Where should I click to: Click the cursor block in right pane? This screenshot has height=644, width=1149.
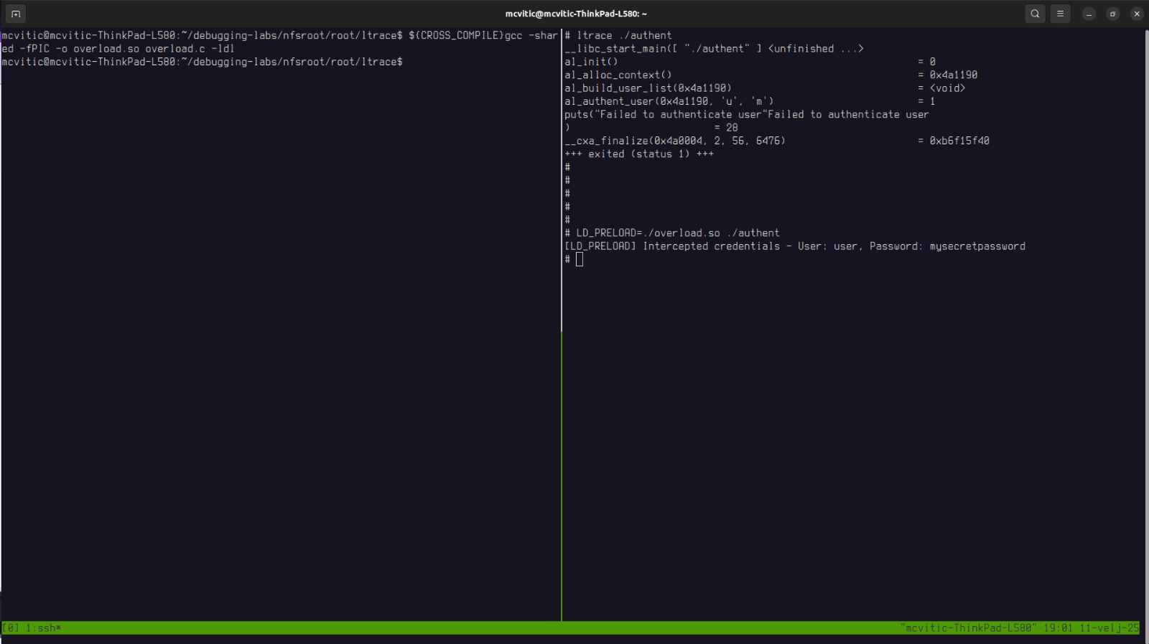[580, 260]
